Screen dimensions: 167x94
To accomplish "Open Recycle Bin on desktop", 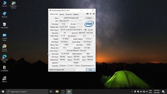I will (4, 26).
